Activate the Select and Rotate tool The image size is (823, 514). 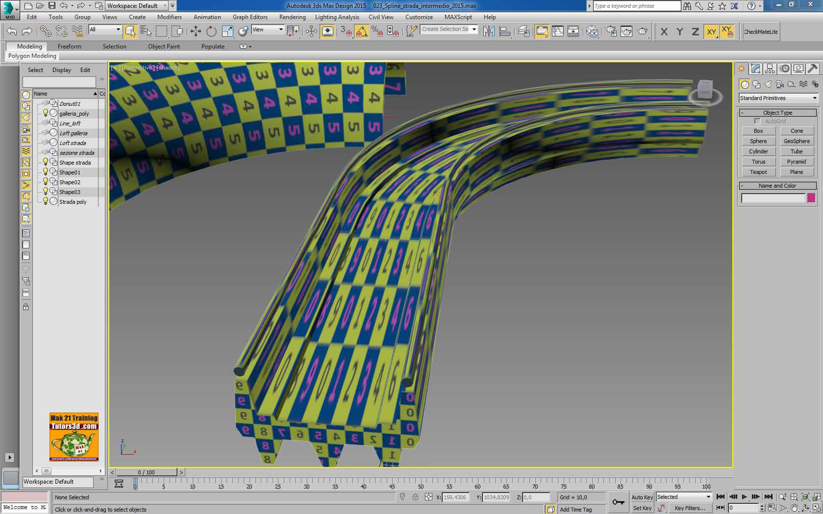pyautogui.click(x=211, y=32)
